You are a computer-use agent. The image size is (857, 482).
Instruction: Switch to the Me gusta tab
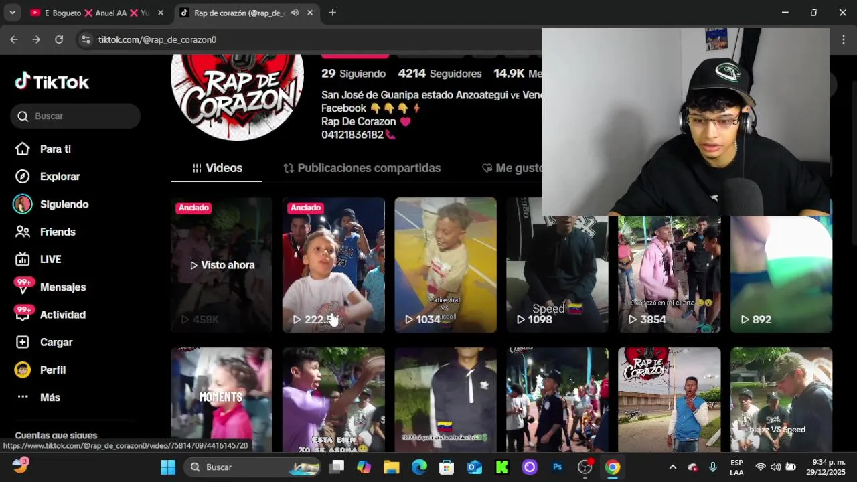point(512,168)
